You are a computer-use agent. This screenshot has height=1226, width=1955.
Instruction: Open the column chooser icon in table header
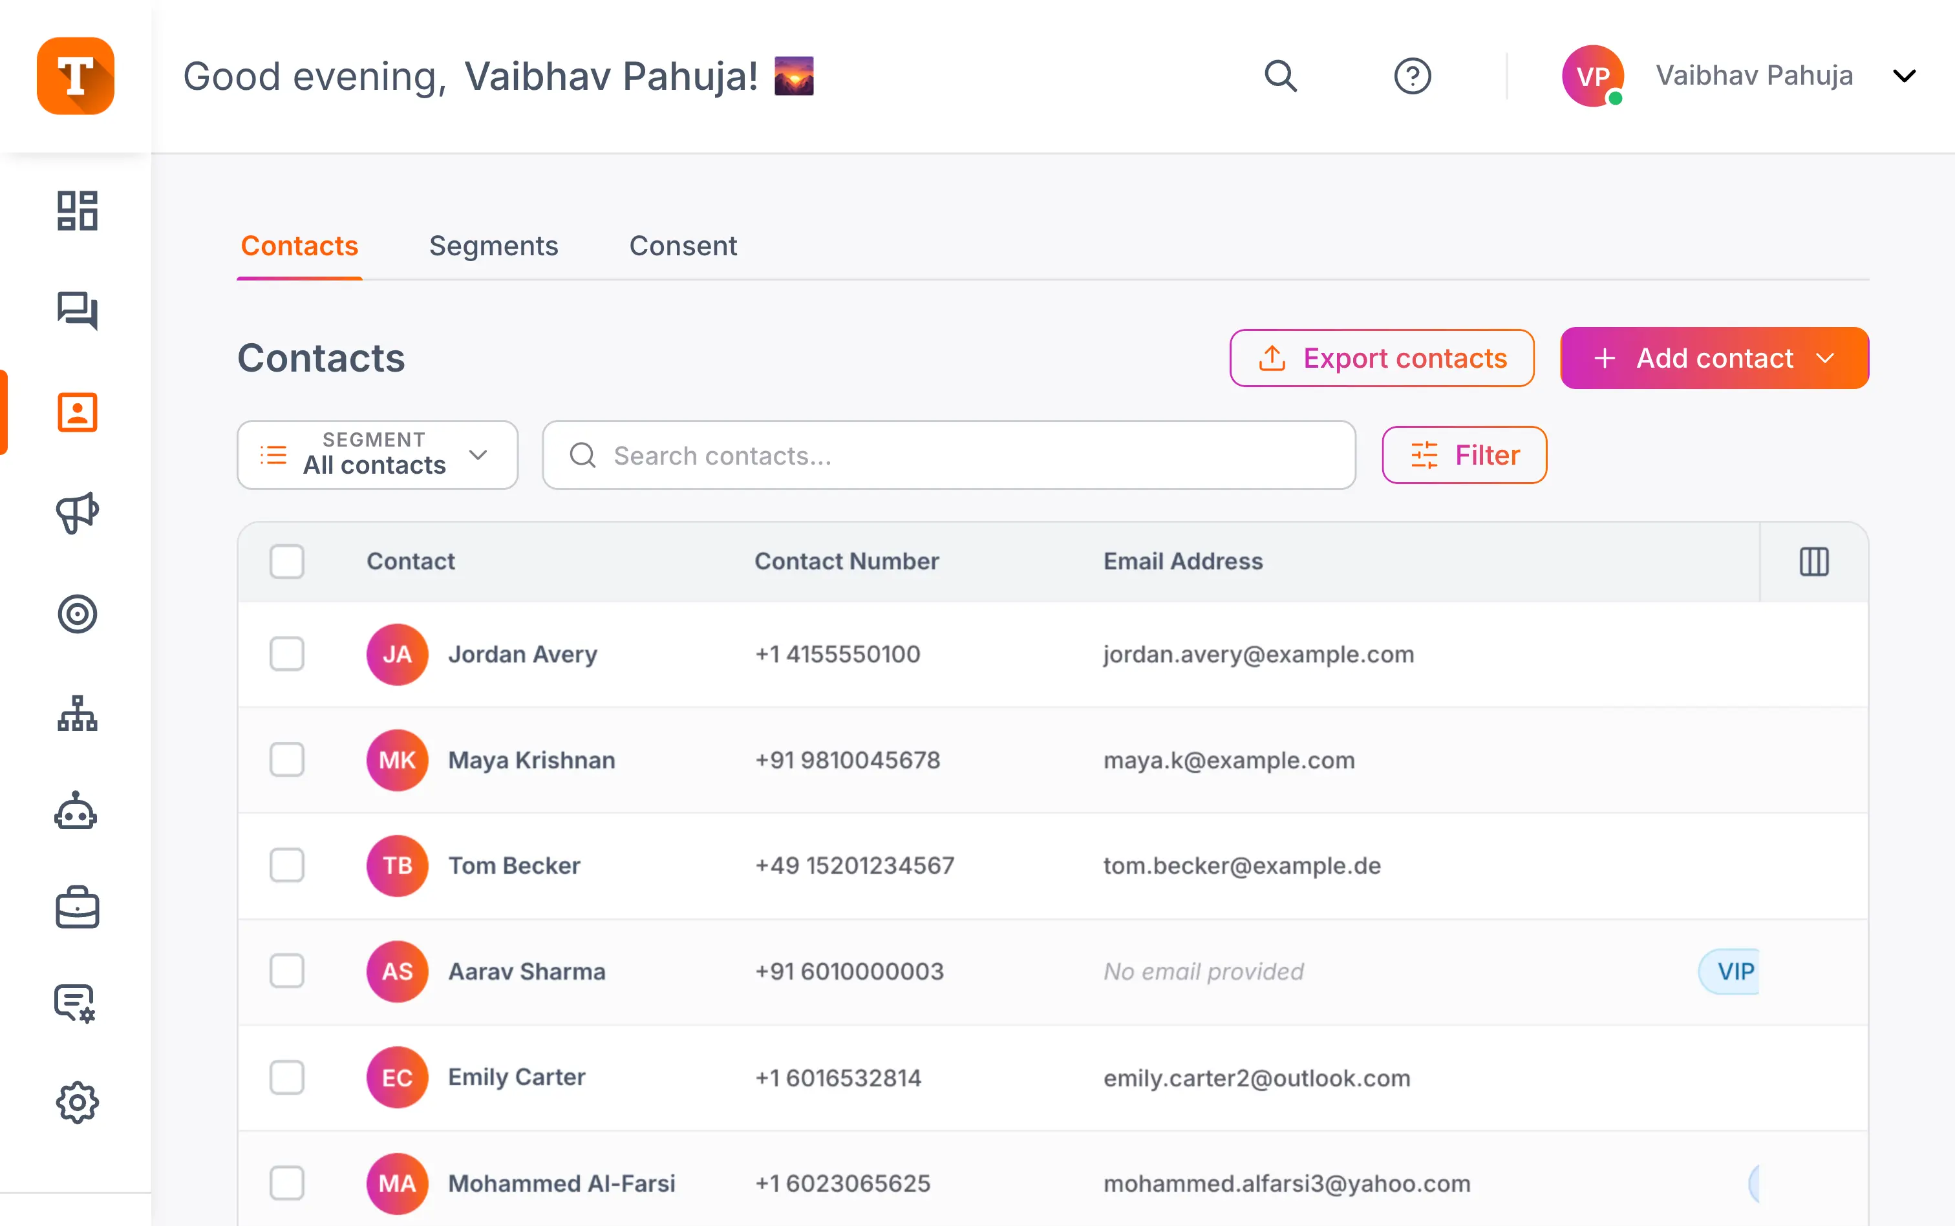coord(1814,561)
